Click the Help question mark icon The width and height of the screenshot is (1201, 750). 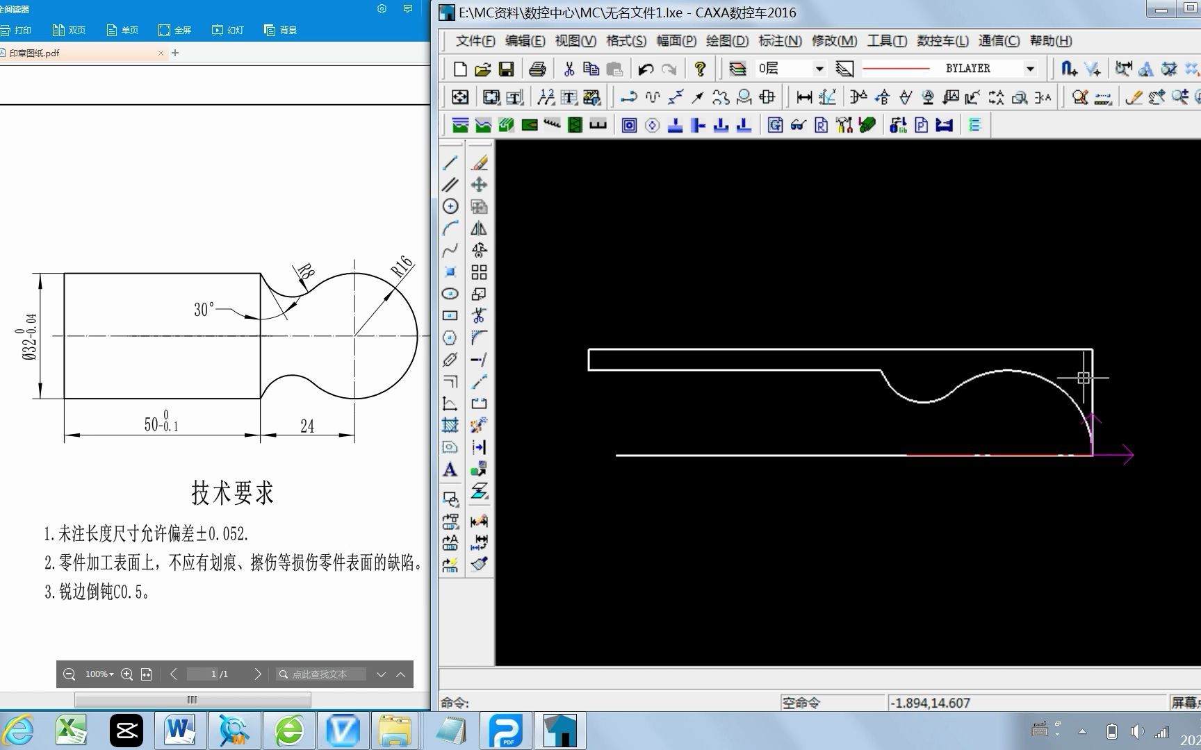tap(700, 69)
